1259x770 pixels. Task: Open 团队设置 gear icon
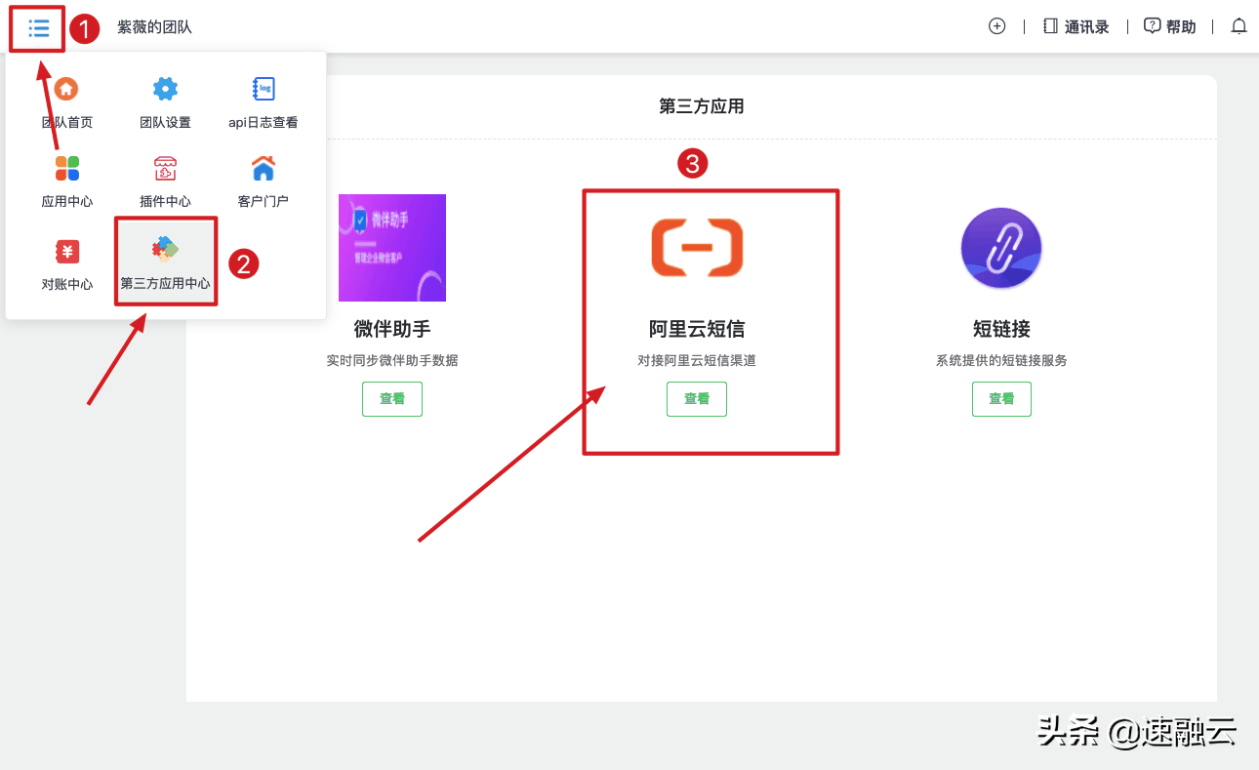(165, 89)
